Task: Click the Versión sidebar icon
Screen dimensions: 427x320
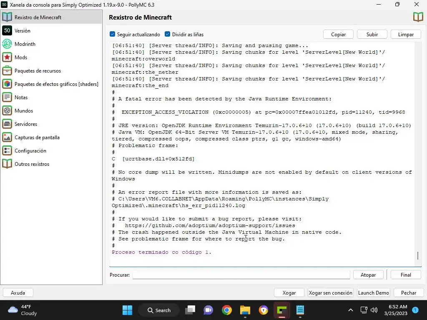Action: click(7, 30)
